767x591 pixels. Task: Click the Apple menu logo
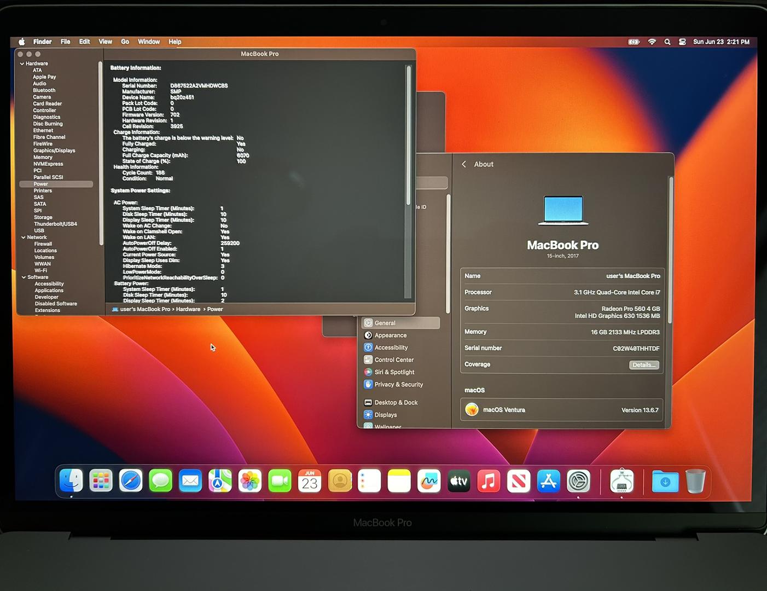tap(22, 42)
